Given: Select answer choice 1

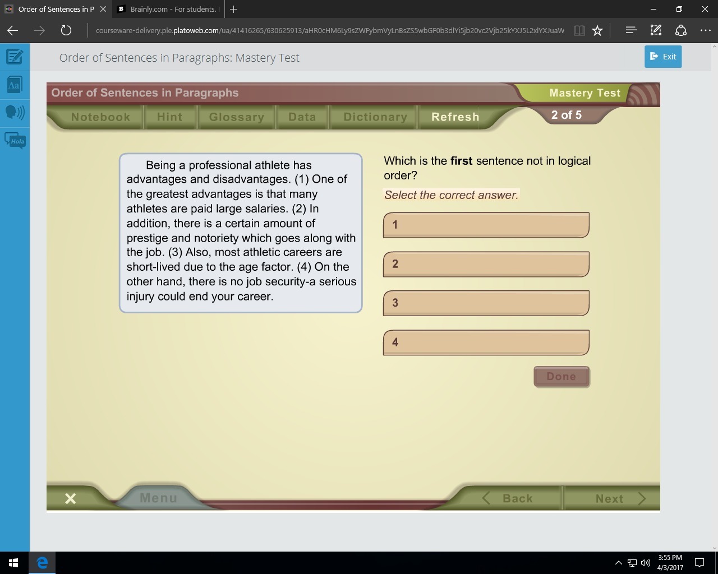Looking at the screenshot, I should tap(486, 225).
